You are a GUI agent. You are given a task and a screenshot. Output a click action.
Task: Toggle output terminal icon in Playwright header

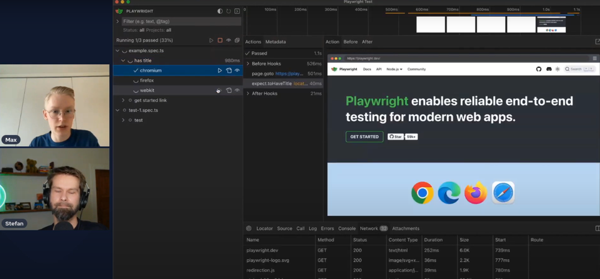tap(237, 11)
